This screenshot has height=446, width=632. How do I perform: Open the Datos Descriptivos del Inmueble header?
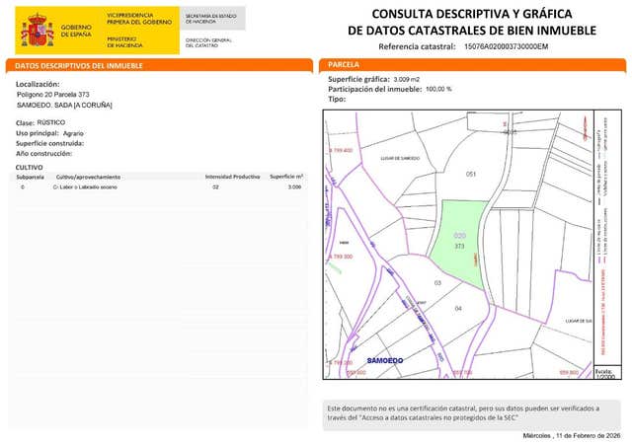(x=80, y=65)
